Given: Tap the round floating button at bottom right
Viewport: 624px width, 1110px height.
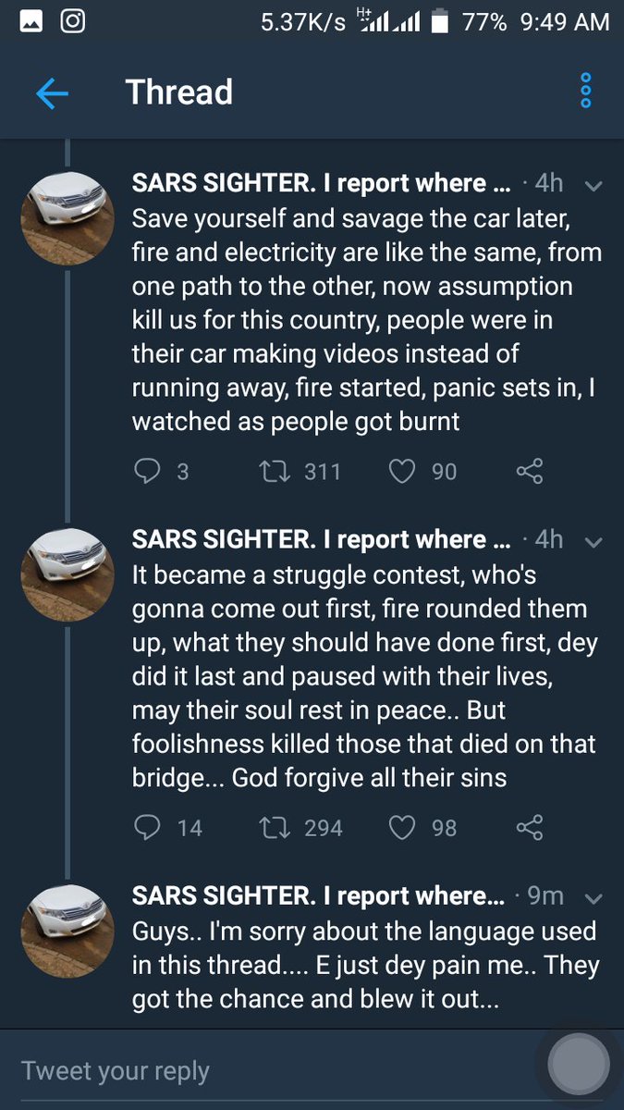Looking at the screenshot, I should (x=579, y=1065).
